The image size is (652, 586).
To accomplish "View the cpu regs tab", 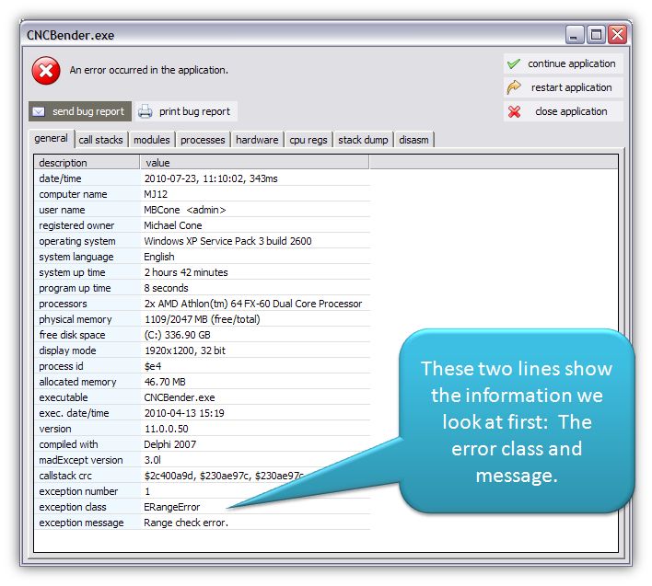I will point(309,140).
